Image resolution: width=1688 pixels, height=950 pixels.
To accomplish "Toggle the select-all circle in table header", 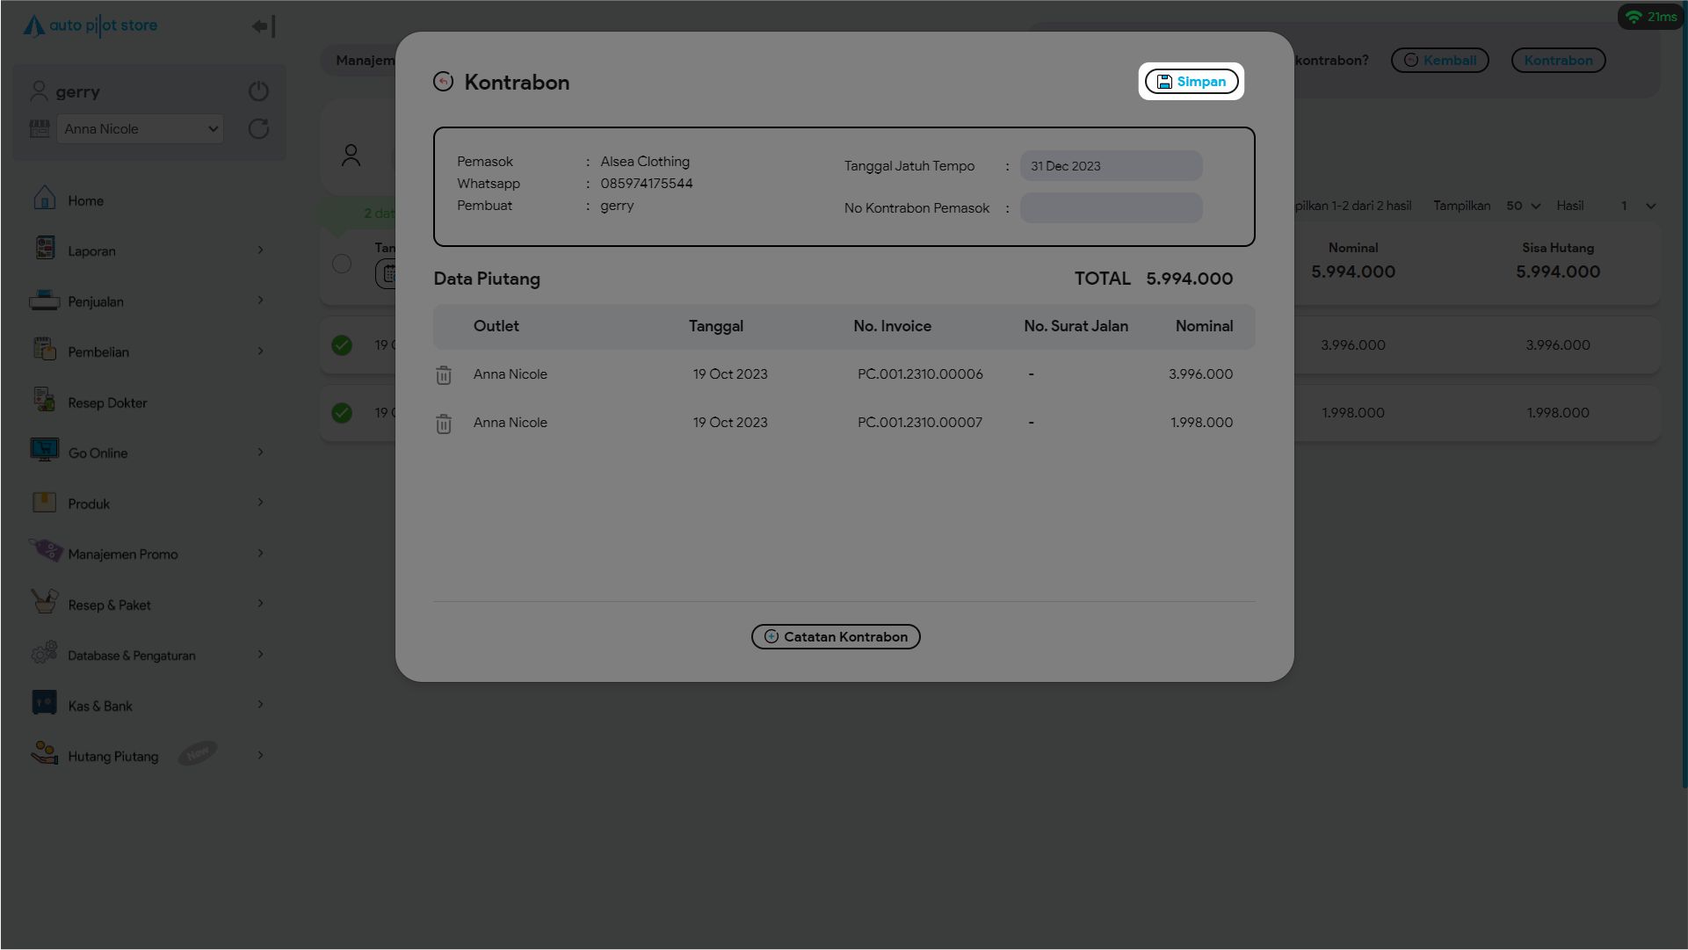I will coord(342,264).
